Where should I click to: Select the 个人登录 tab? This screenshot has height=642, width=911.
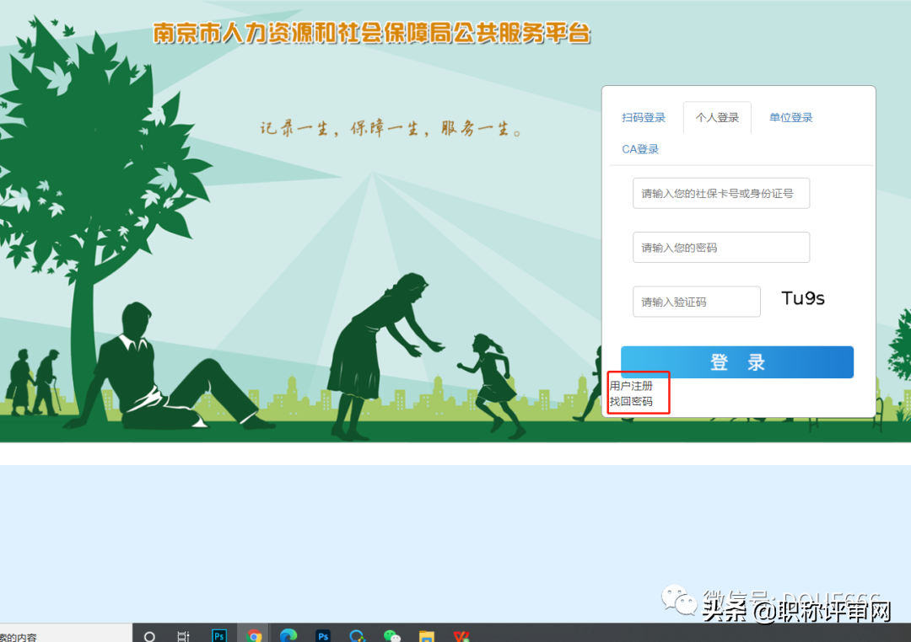pos(717,117)
